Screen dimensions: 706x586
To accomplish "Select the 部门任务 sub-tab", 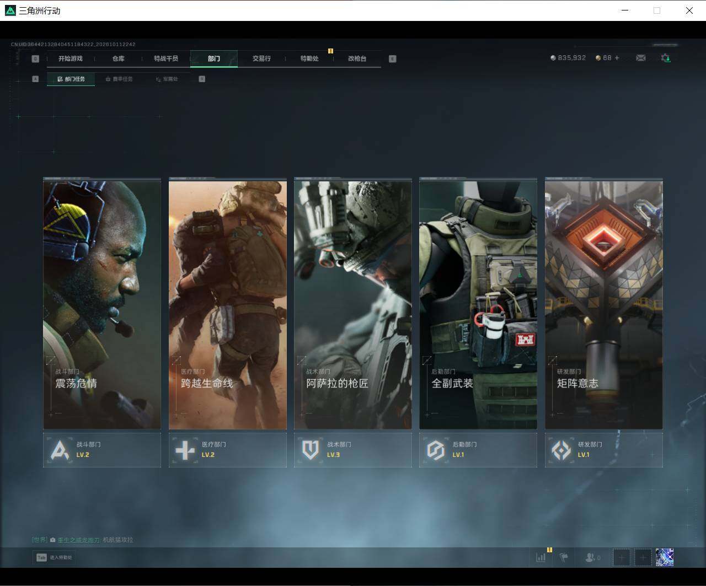I will click(x=71, y=79).
